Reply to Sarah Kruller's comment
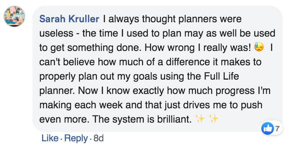Viewport: 287px width, 147px height. click(76, 138)
